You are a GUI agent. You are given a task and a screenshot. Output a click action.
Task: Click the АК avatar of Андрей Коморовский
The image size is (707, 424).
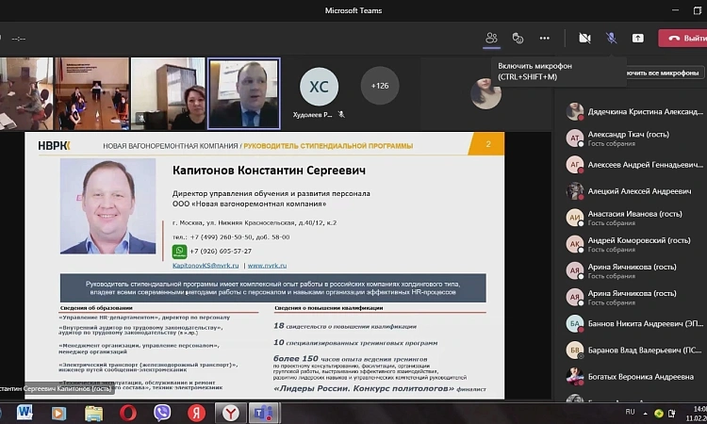575,244
